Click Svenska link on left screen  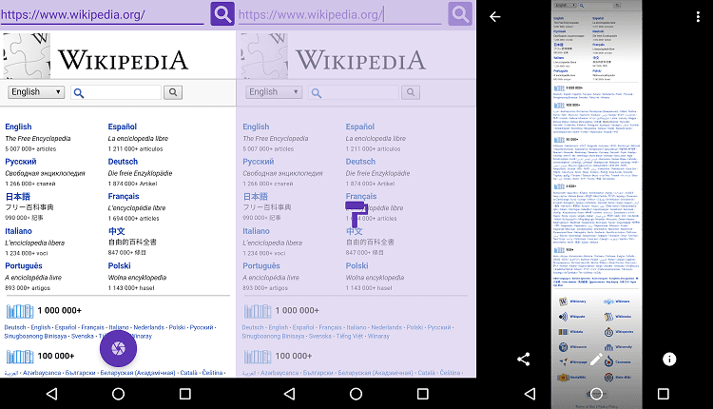pos(83,336)
